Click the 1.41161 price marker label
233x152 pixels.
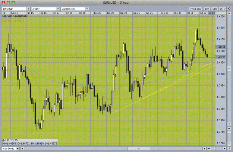221,47
